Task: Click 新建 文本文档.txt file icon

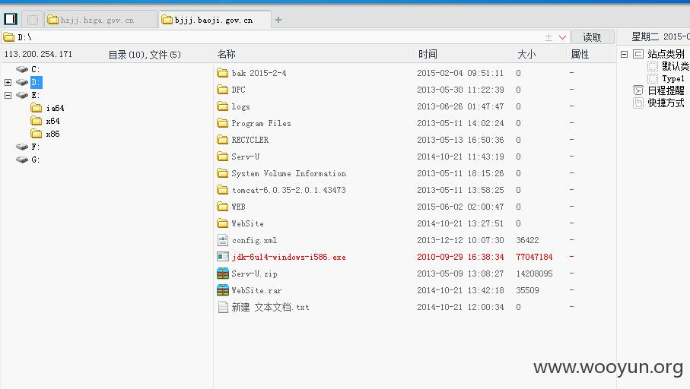Action: click(223, 307)
